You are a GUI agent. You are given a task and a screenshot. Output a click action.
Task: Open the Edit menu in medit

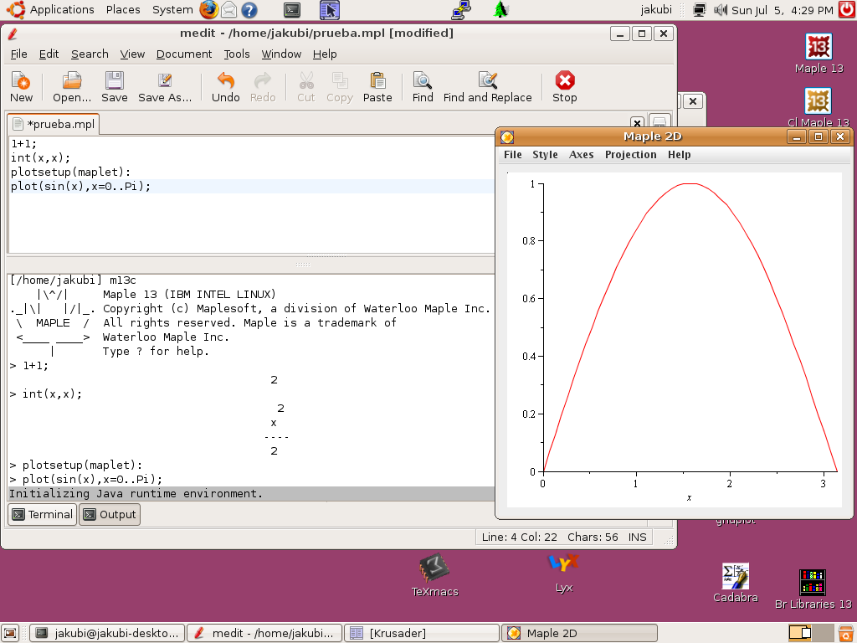[49, 54]
